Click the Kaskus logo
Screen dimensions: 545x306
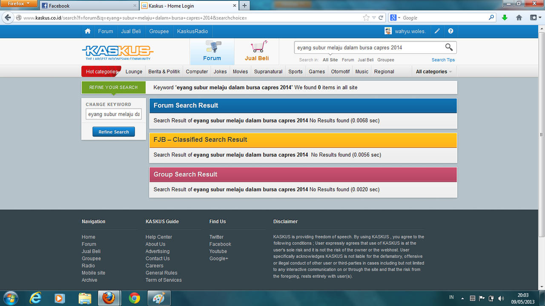[118, 52]
